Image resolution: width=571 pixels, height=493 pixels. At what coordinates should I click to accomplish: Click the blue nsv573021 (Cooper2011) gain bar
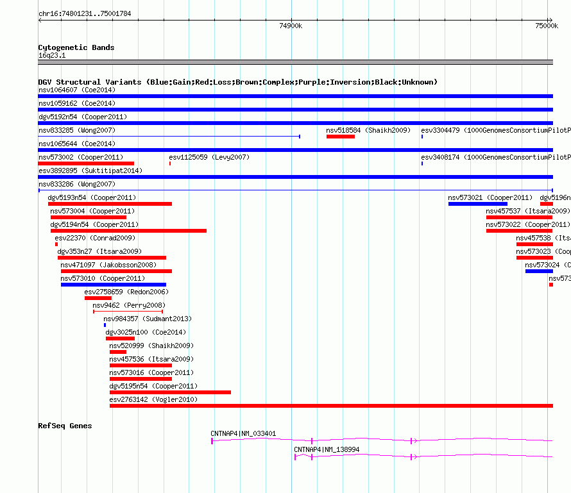[x=478, y=204]
